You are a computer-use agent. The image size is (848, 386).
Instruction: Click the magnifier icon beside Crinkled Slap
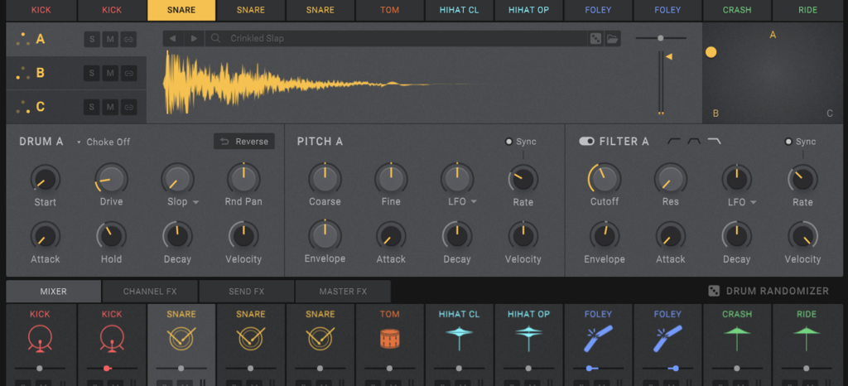[216, 38]
